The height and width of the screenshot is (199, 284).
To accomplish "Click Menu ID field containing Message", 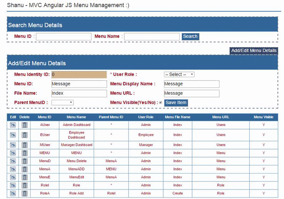I will (x=79, y=84).
